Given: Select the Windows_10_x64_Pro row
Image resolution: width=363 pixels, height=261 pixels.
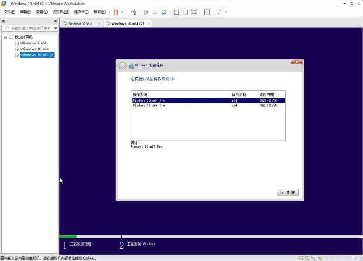Looking at the screenshot, I should tap(208, 100).
